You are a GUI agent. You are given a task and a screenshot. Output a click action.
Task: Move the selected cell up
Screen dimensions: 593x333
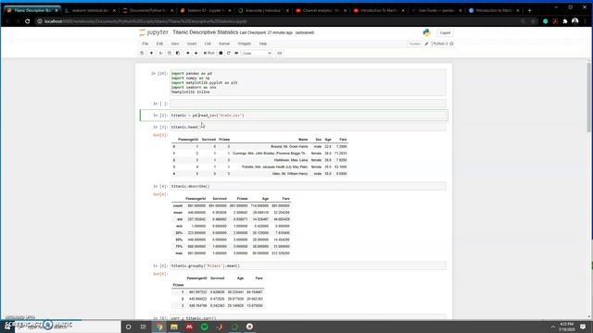coord(187,54)
